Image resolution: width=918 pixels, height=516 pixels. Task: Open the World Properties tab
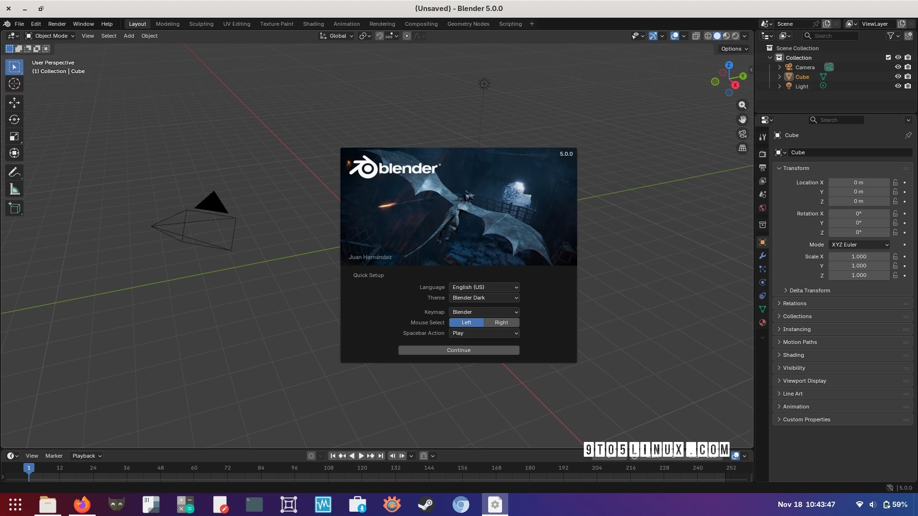point(762,208)
